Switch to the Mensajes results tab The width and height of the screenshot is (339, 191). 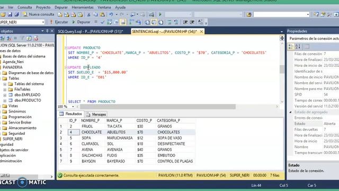pos(96,115)
